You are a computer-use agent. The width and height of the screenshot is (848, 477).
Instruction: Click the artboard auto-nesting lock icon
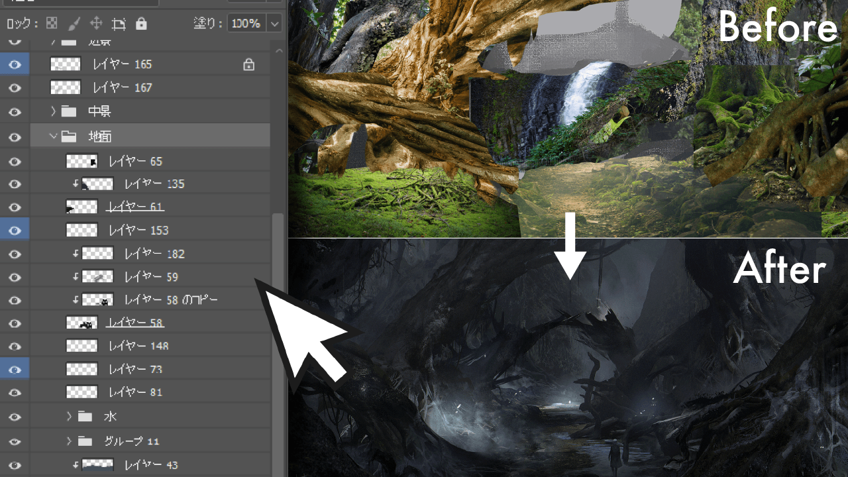tap(119, 24)
